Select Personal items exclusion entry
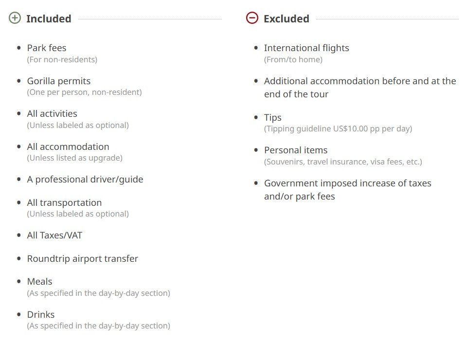Screen dimensions: 465x345 296,150
